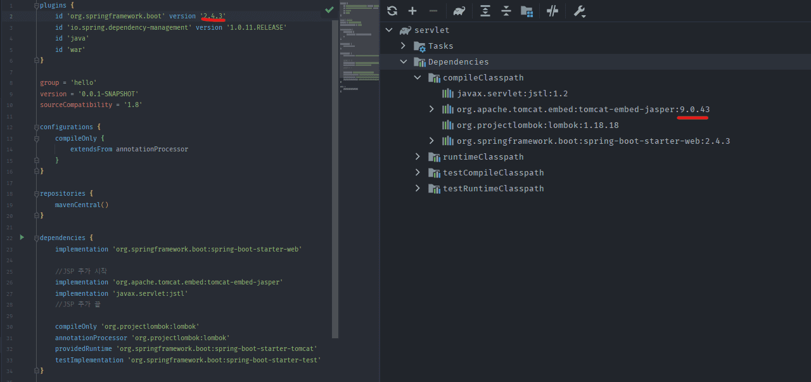
Task: Expand all nodes in the Gradle tree
Action: coord(485,10)
